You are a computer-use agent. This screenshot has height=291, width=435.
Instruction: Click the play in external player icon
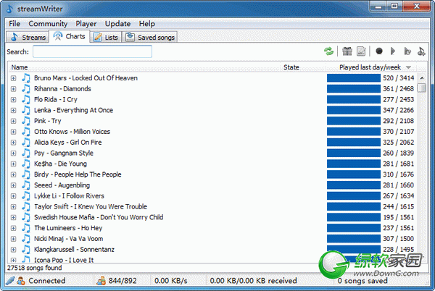(x=407, y=51)
